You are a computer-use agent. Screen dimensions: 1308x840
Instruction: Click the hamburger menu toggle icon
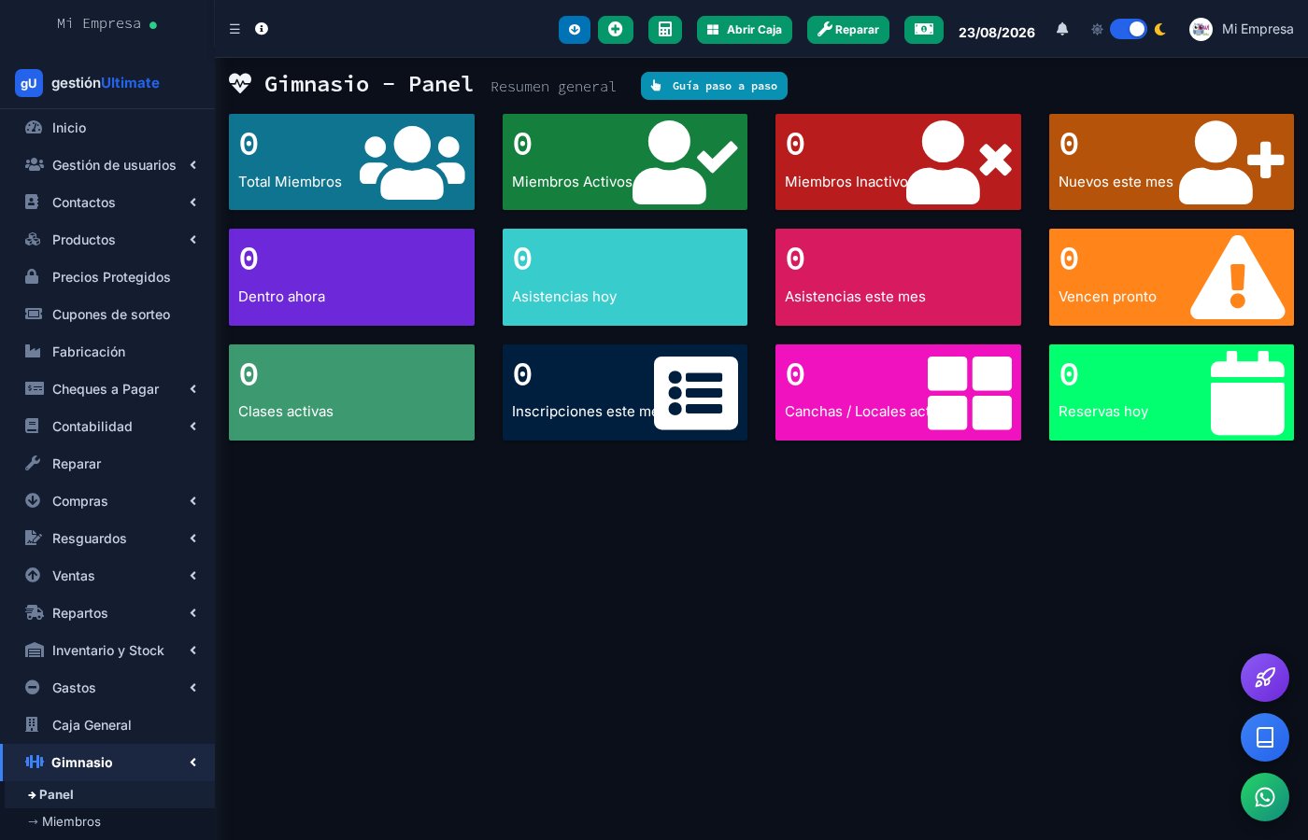point(235,29)
